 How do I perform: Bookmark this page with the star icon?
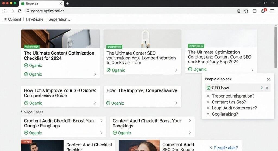coord(246,11)
